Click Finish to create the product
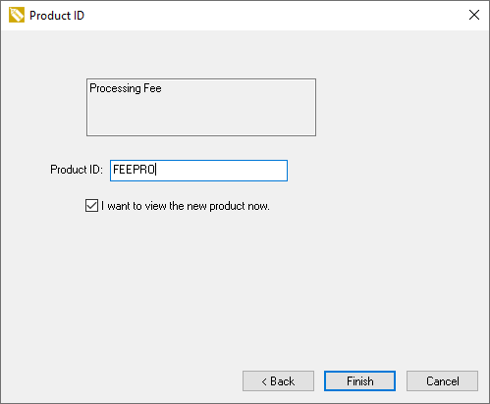 click(359, 380)
